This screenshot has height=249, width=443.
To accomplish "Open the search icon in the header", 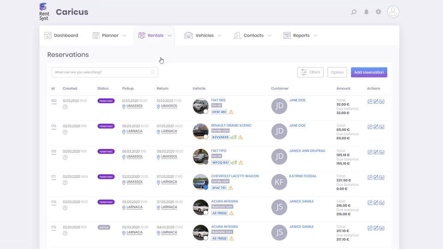I will (x=354, y=12).
